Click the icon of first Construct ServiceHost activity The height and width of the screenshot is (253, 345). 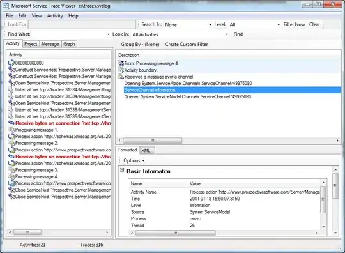[11, 70]
